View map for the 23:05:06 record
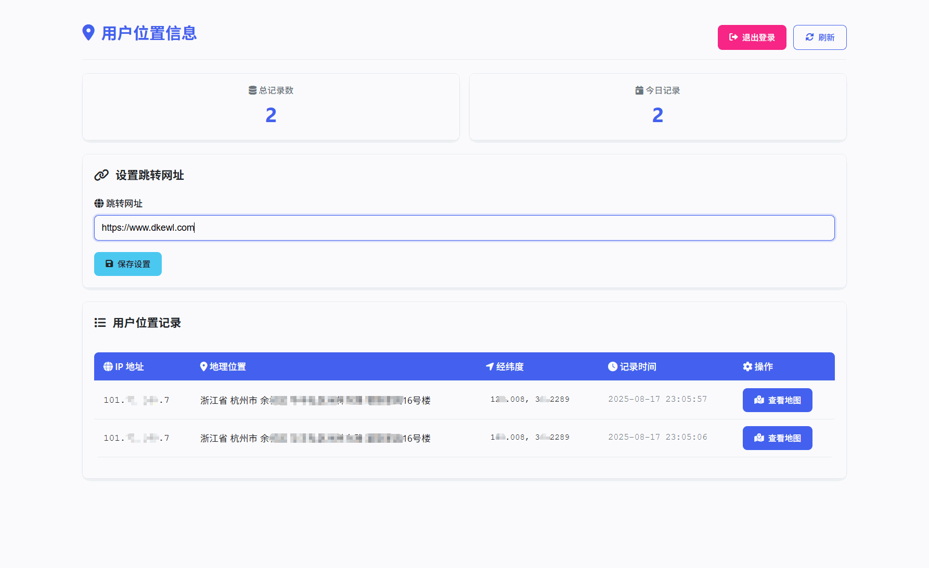 [777, 438]
